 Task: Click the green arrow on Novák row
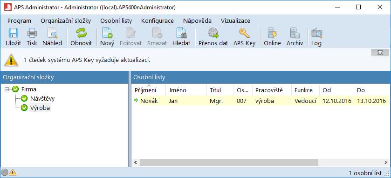(x=136, y=101)
